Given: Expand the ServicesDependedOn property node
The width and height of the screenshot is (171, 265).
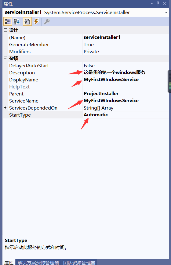Looking at the screenshot, I should click(5, 108).
